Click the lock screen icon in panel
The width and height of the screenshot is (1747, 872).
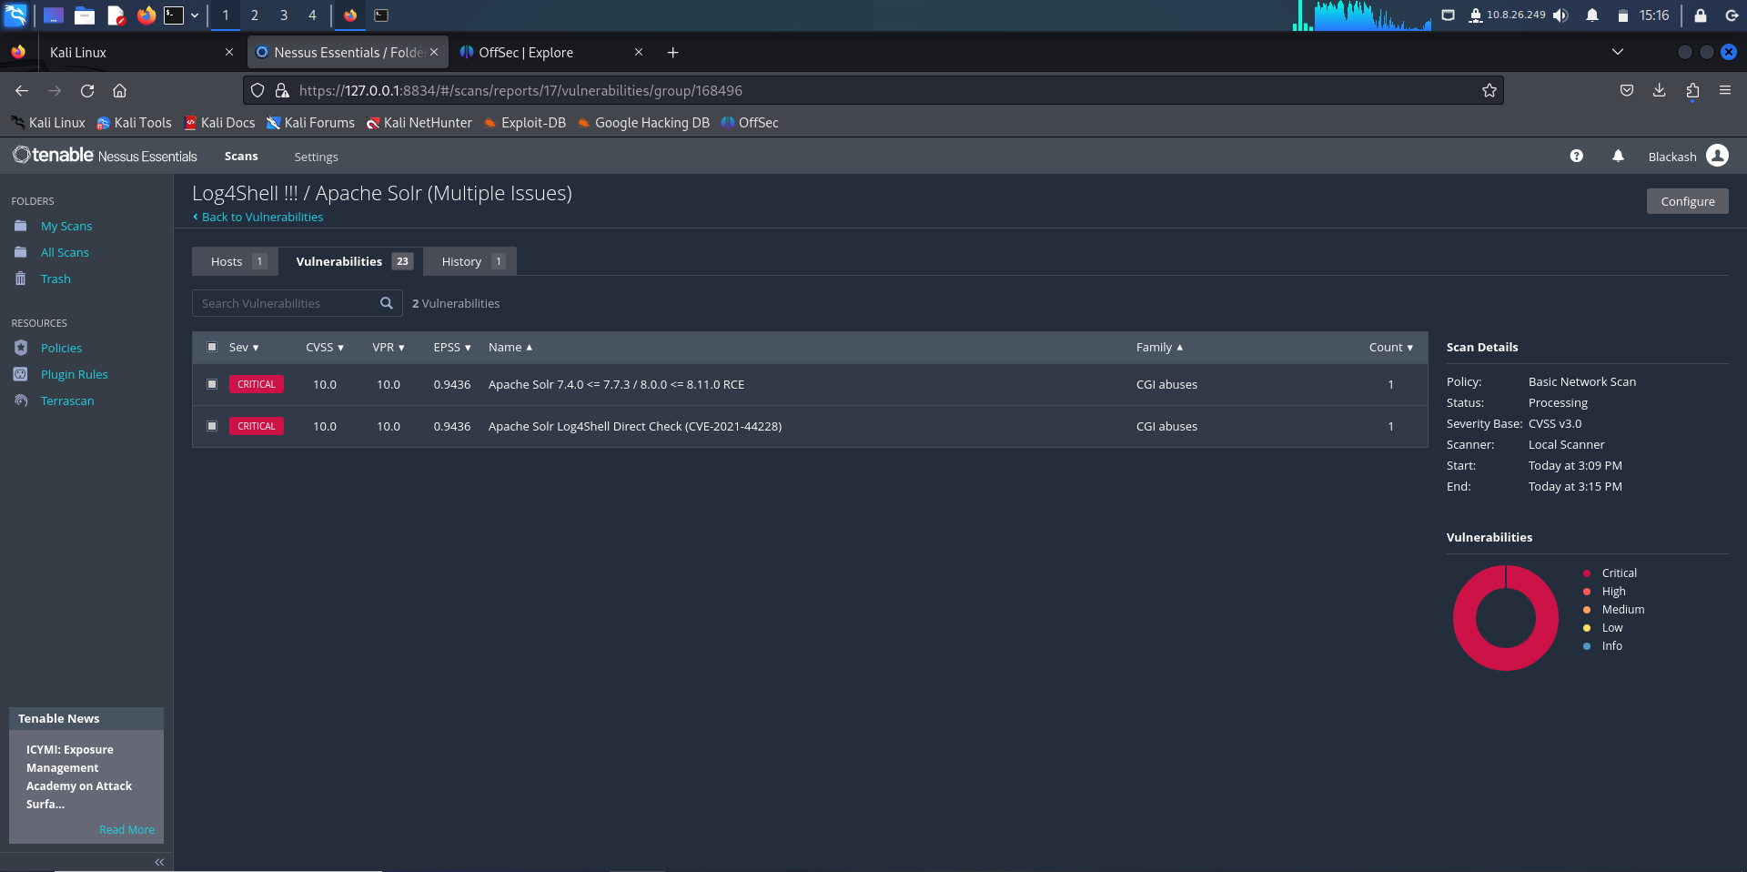1700,15
